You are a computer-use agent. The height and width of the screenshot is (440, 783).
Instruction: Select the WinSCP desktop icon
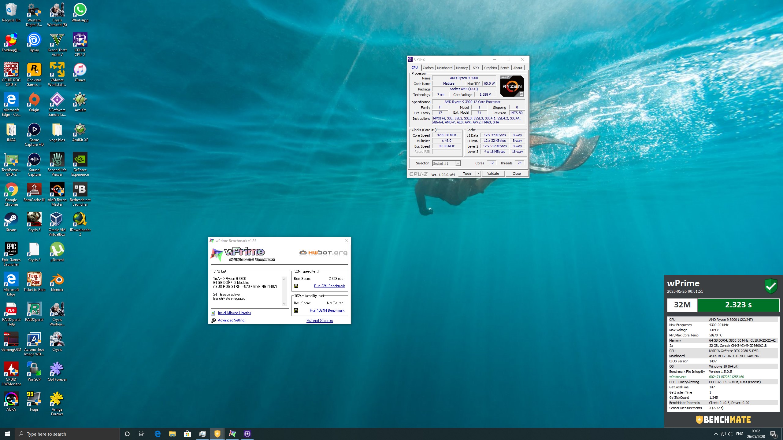(34, 372)
